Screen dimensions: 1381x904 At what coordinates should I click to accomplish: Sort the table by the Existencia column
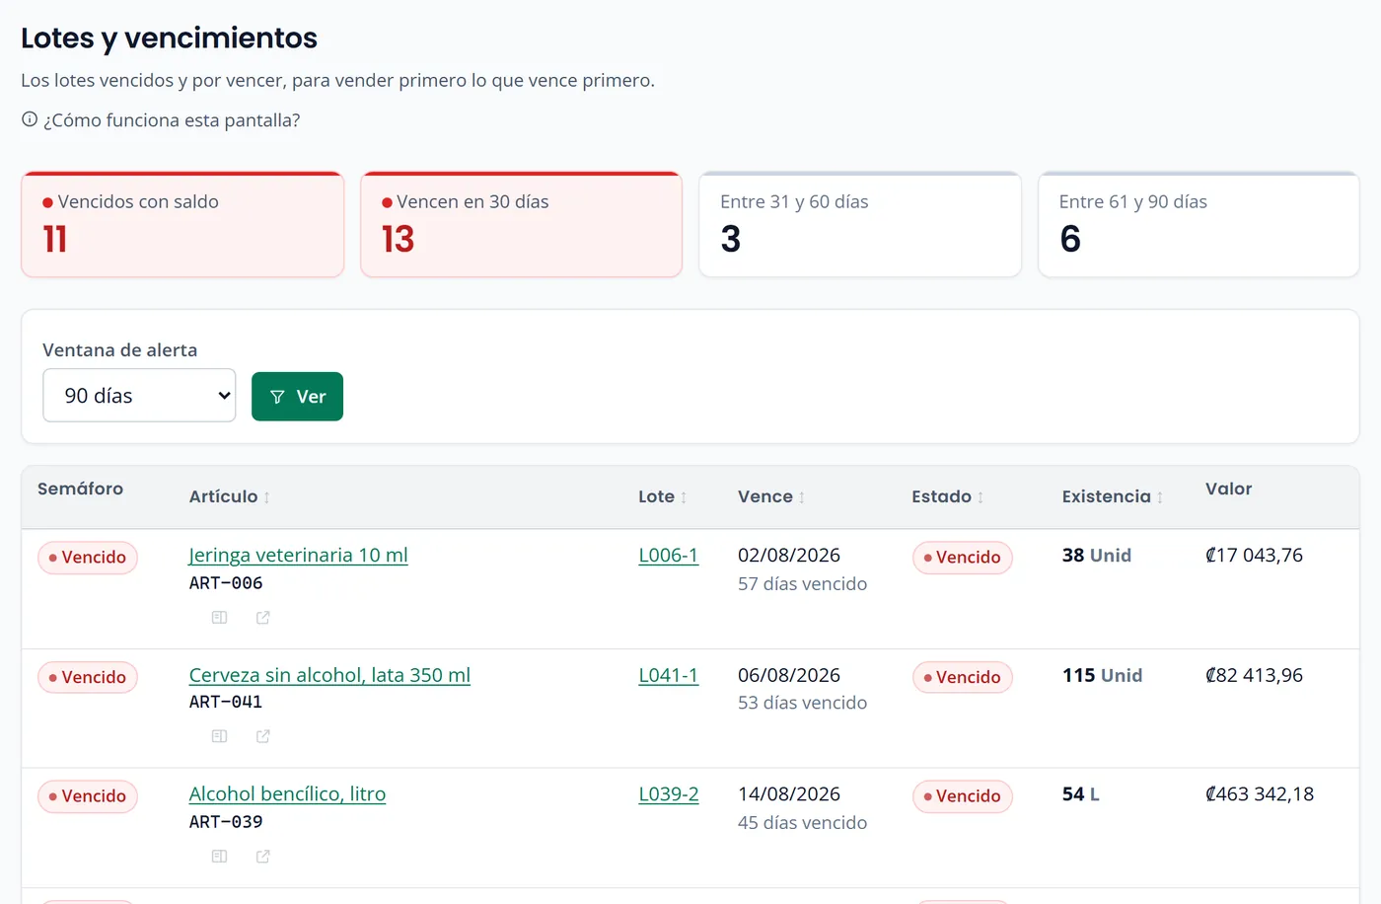click(1113, 496)
